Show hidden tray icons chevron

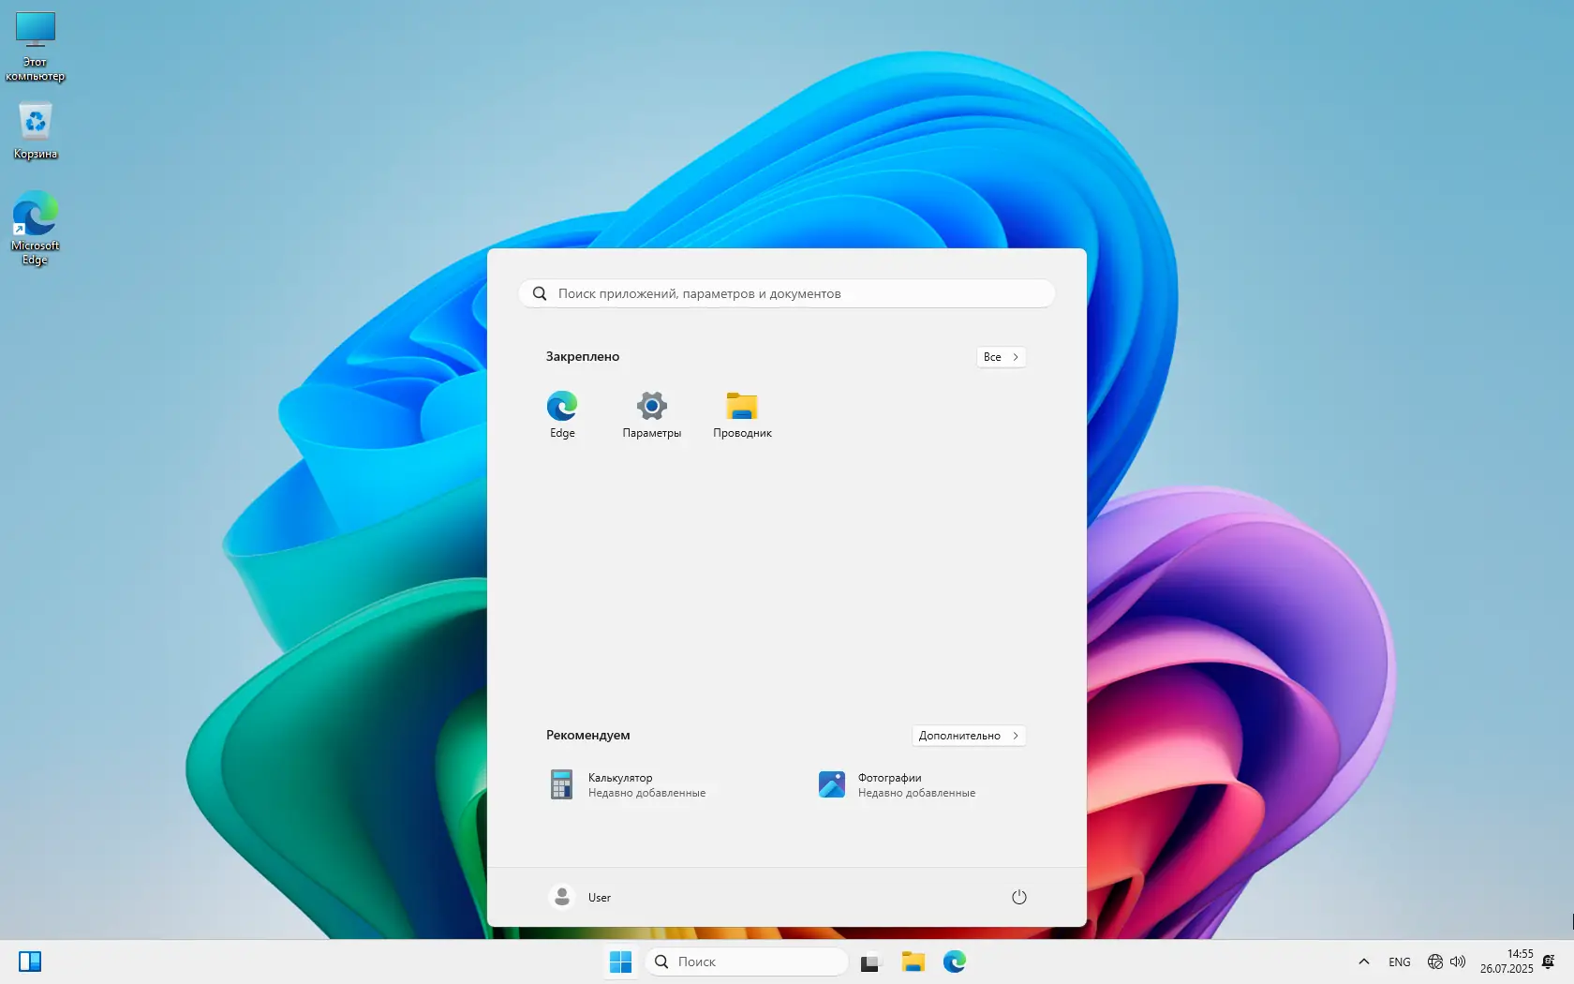pos(1364,962)
